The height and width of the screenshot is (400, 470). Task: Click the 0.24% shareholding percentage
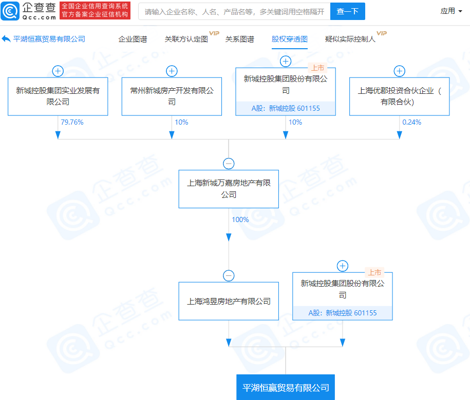[x=411, y=122]
